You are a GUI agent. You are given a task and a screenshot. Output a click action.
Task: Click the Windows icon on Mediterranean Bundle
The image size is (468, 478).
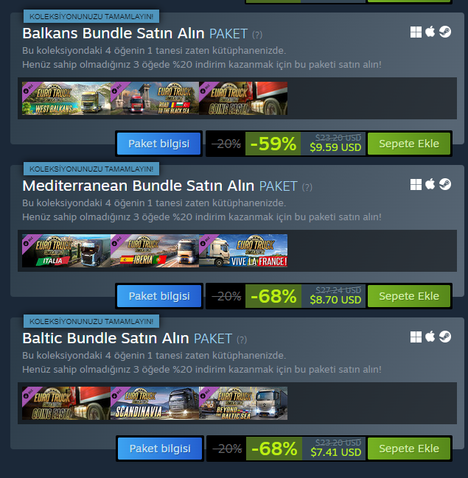416,184
